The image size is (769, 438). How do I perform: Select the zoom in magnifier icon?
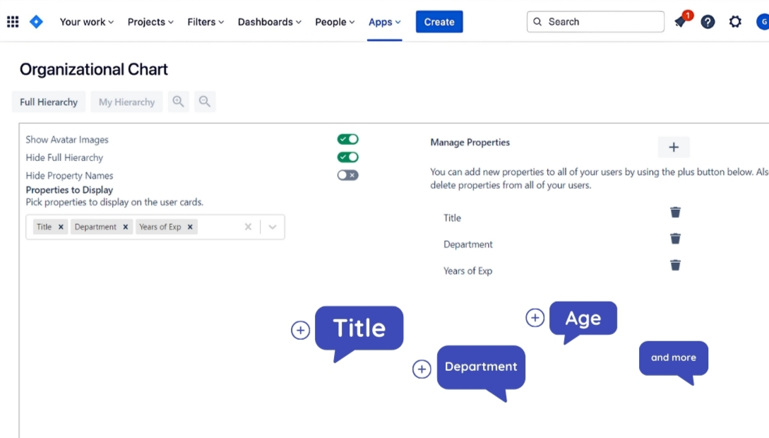[178, 101]
